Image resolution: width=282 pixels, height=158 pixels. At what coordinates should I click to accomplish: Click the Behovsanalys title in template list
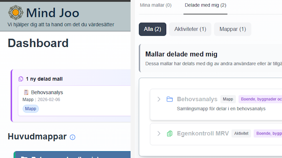197,99
